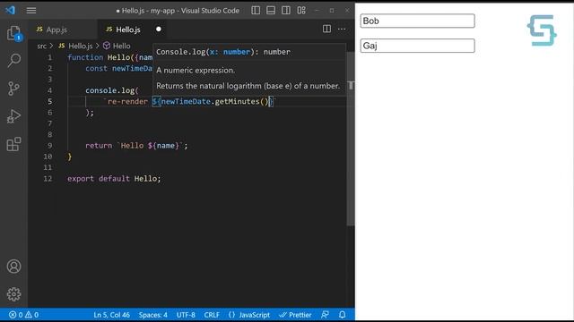Image resolution: width=574 pixels, height=322 pixels.
Task: Click 'function Hello' on line 1
Action: pos(99,57)
